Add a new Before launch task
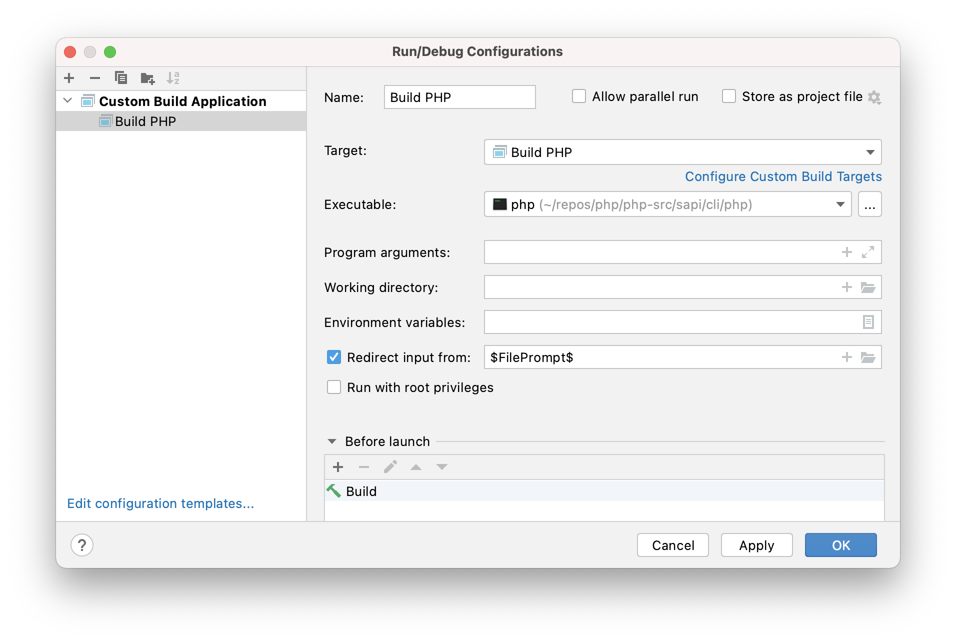Image resolution: width=956 pixels, height=642 pixels. coord(338,467)
